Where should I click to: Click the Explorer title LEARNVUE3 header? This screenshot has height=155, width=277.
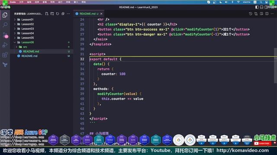point(28,14)
